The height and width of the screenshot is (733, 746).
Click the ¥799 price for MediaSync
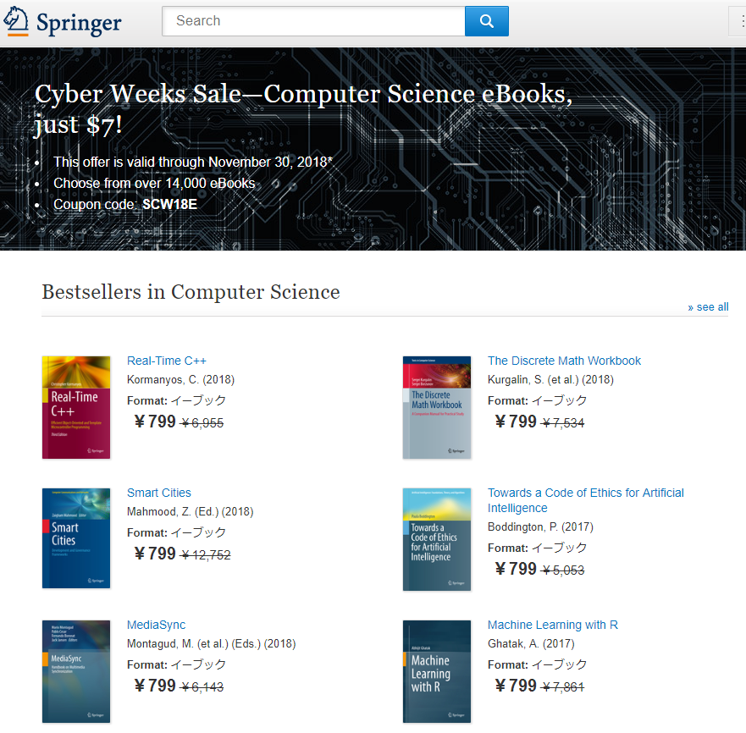point(155,686)
